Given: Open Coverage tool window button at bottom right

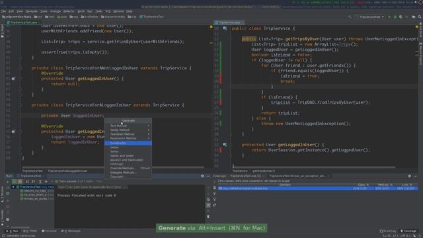Looking at the screenshot, I should [x=408, y=231].
